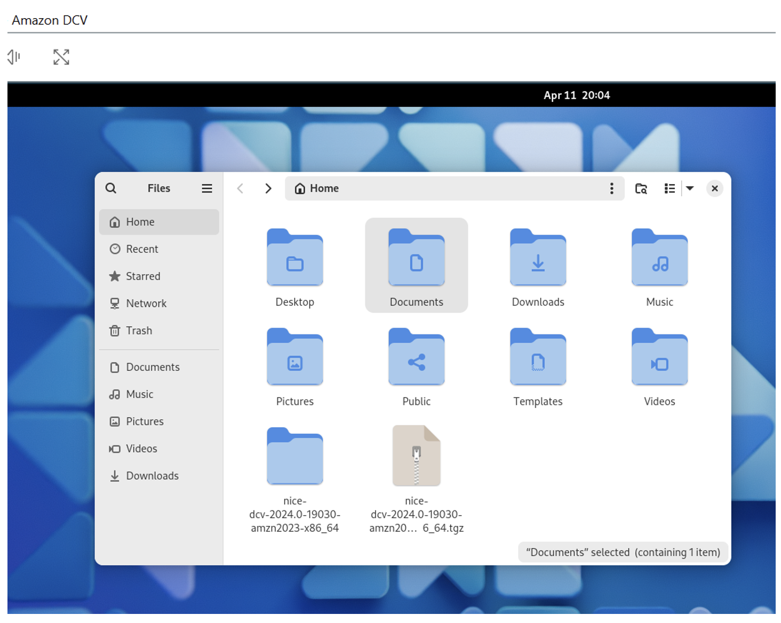Select the Documents folder icon in grid
The image size is (781, 623).
tap(417, 258)
